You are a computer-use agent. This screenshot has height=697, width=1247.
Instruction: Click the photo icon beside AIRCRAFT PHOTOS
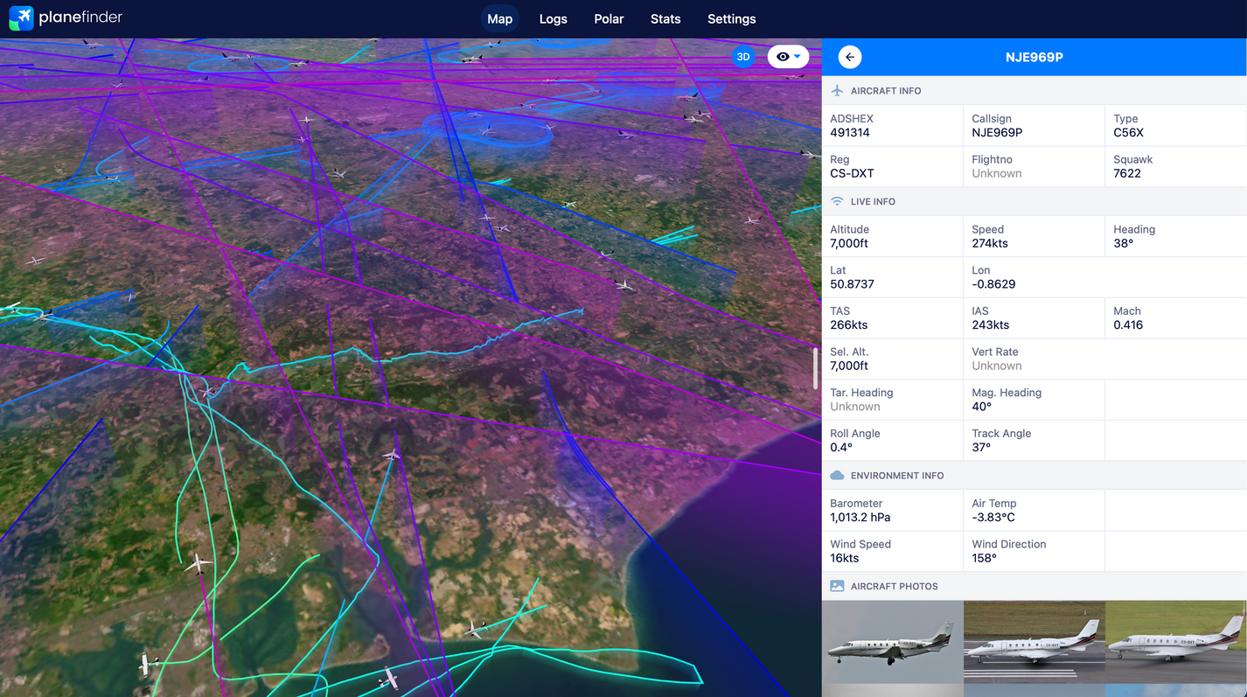(x=835, y=586)
